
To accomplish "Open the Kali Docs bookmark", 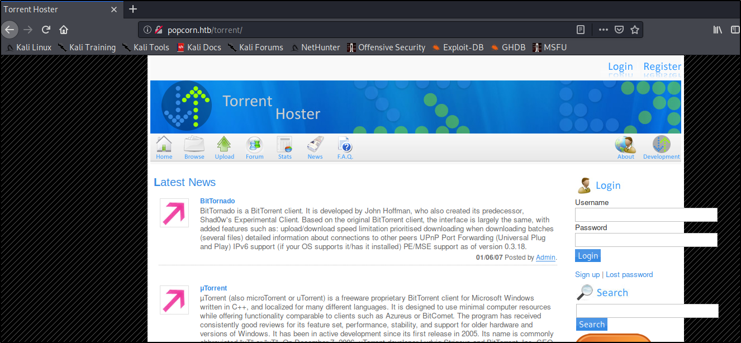I will tap(199, 47).
